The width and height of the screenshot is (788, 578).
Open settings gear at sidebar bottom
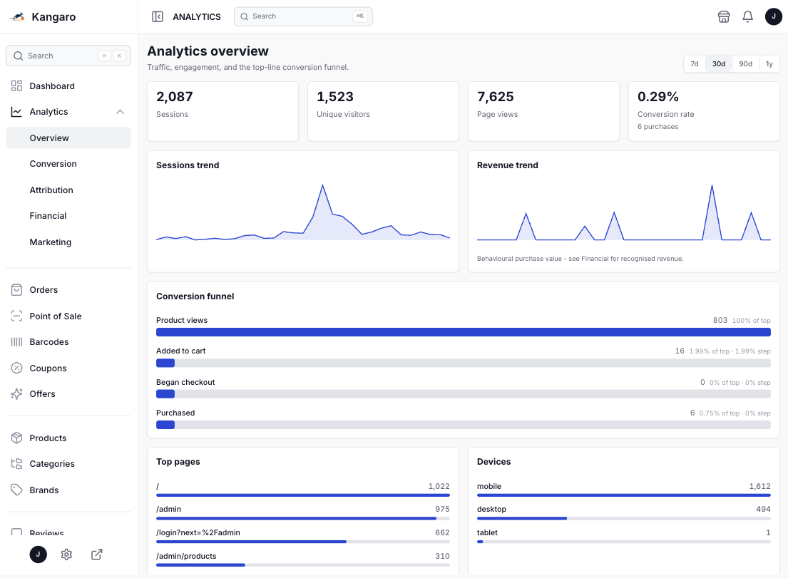66,554
